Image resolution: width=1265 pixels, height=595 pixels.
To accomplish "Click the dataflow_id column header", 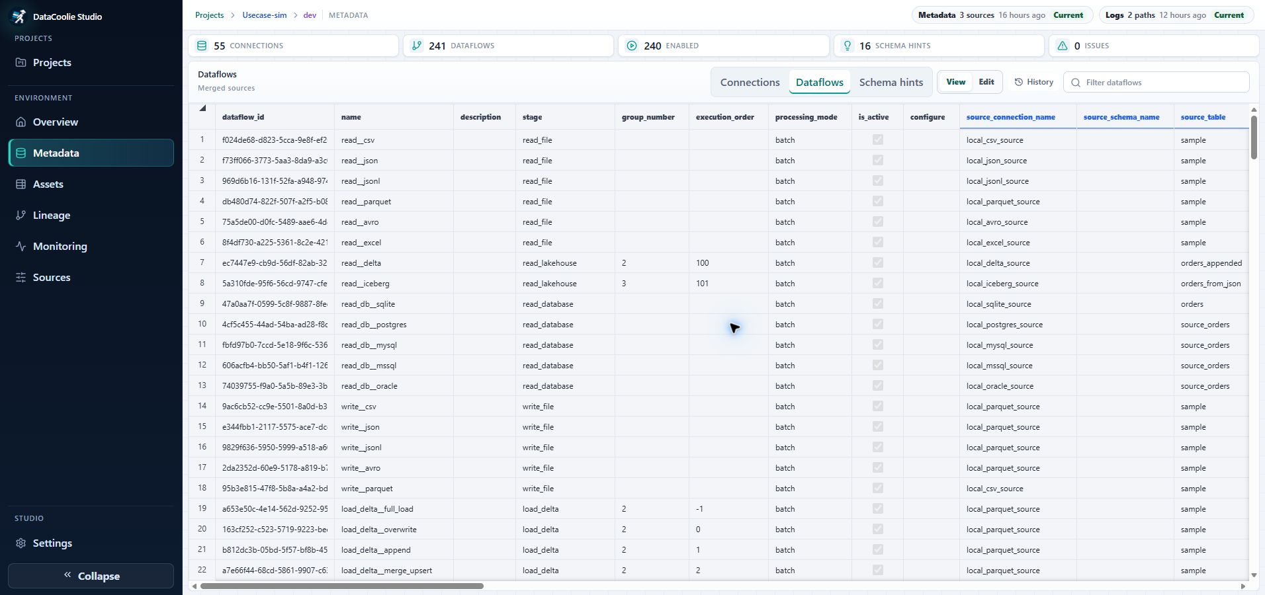I will pos(275,117).
